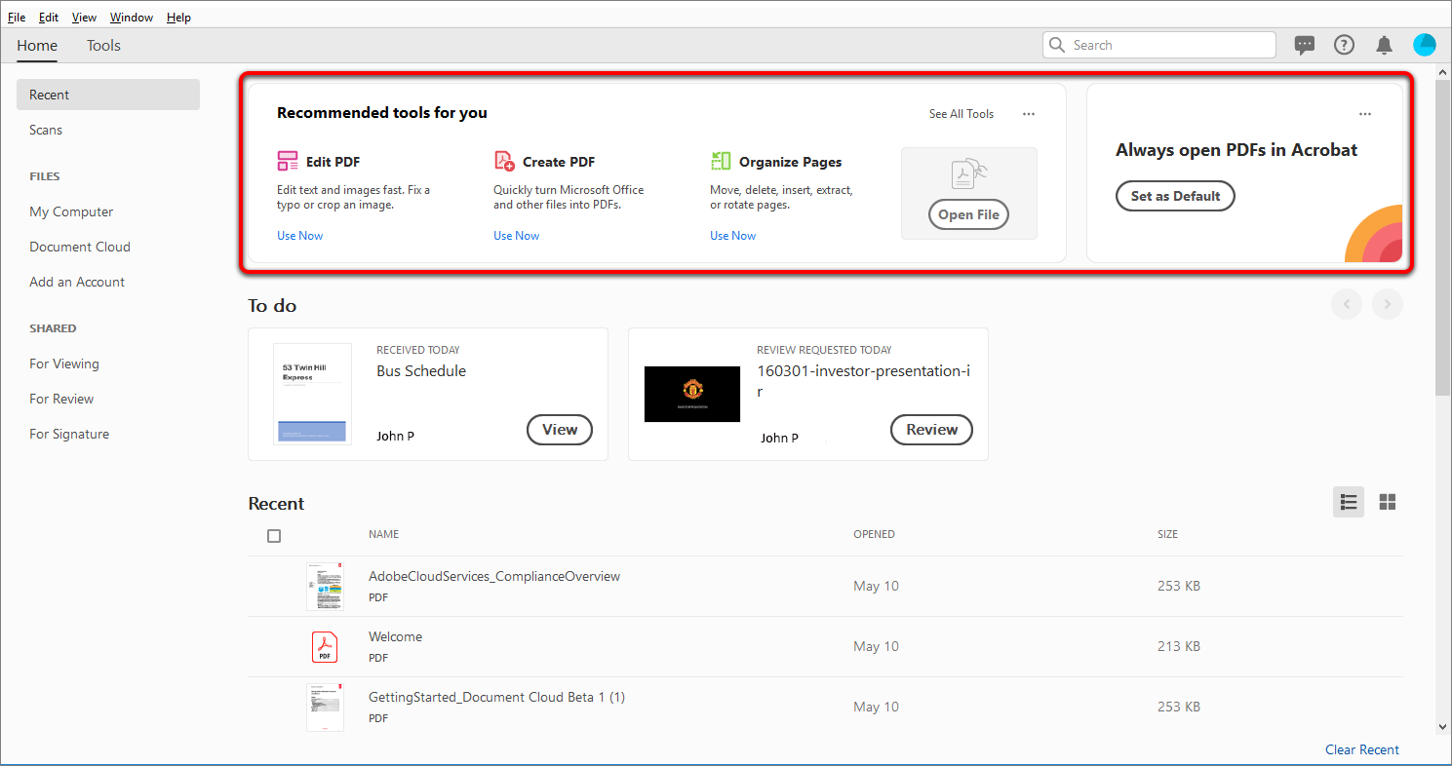The image size is (1452, 766).
Task: Click the magnifier icon in Search
Action: [1057, 45]
